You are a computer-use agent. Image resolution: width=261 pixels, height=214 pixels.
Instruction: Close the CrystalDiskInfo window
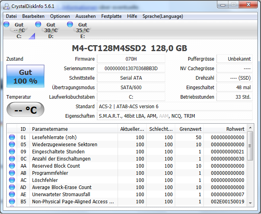(248, 5)
